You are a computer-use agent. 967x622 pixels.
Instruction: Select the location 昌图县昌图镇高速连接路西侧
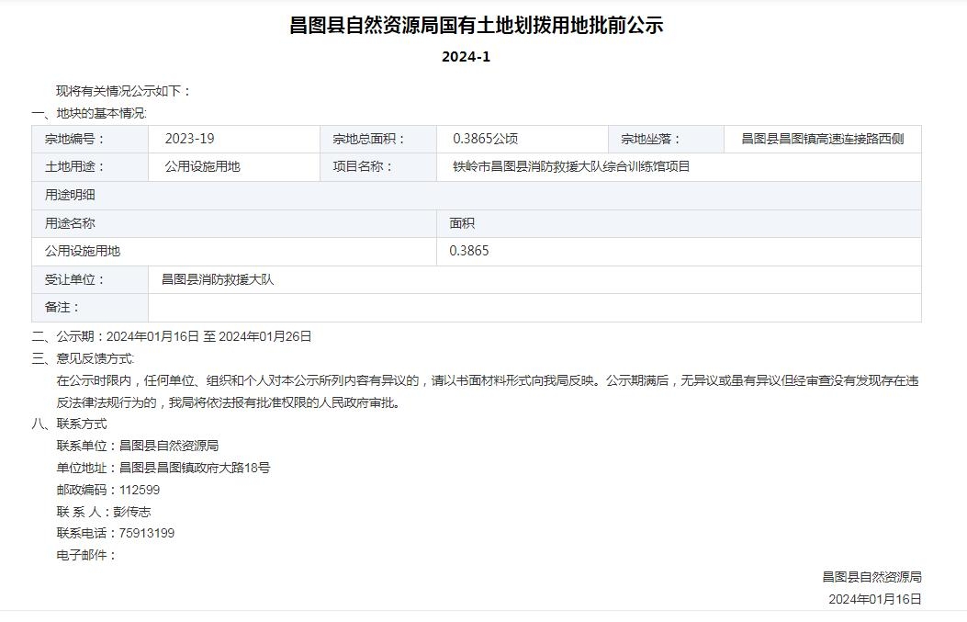coord(823,139)
